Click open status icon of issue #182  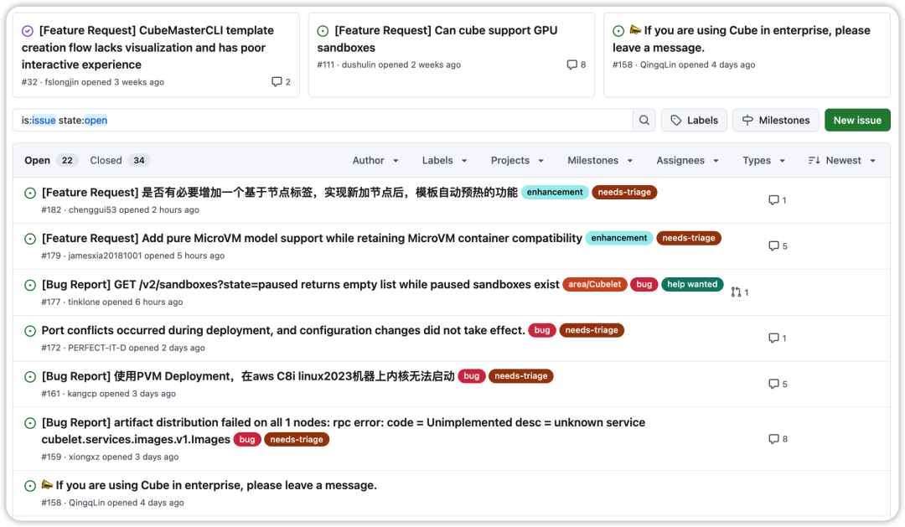click(x=30, y=193)
